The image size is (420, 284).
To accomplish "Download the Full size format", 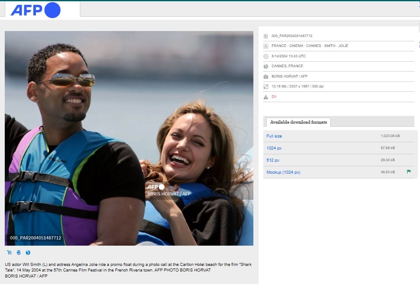I will coord(274,136).
